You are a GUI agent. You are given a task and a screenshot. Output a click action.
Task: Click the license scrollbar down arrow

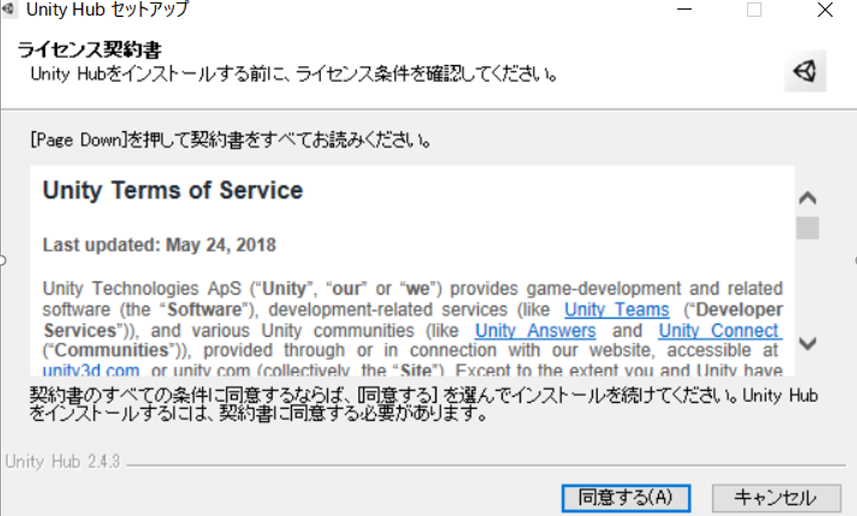point(807,343)
